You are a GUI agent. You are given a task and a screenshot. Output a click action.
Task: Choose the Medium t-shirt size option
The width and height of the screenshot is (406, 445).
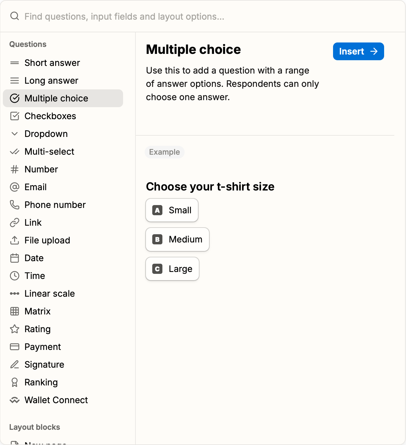pyautogui.click(x=177, y=239)
